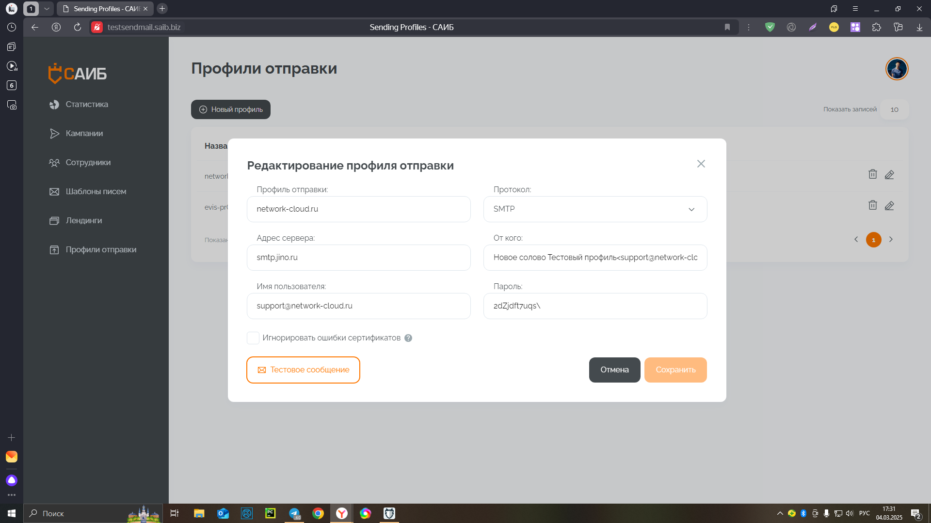The height and width of the screenshot is (523, 931).
Task: Click the help question mark next to certificate option
Action: (408, 338)
